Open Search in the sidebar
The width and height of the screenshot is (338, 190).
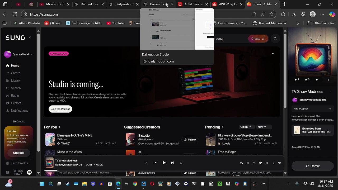click(13, 88)
